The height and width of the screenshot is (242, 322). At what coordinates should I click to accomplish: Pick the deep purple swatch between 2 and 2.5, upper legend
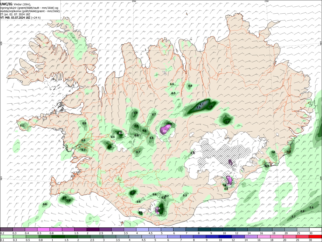pos(93,230)
